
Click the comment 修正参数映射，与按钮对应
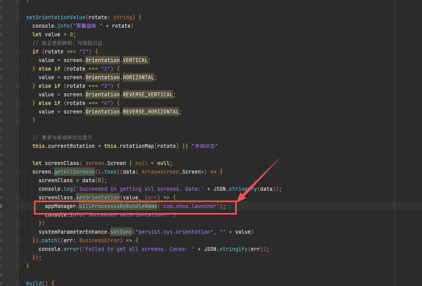tap(67, 43)
